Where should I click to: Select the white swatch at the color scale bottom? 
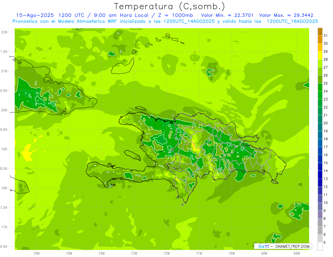click(x=320, y=246)
